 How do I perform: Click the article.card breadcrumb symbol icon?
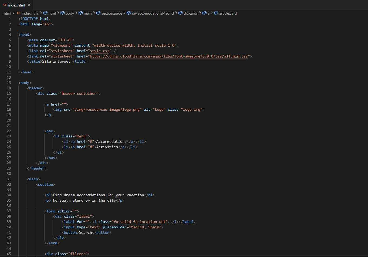click(216, 13)
